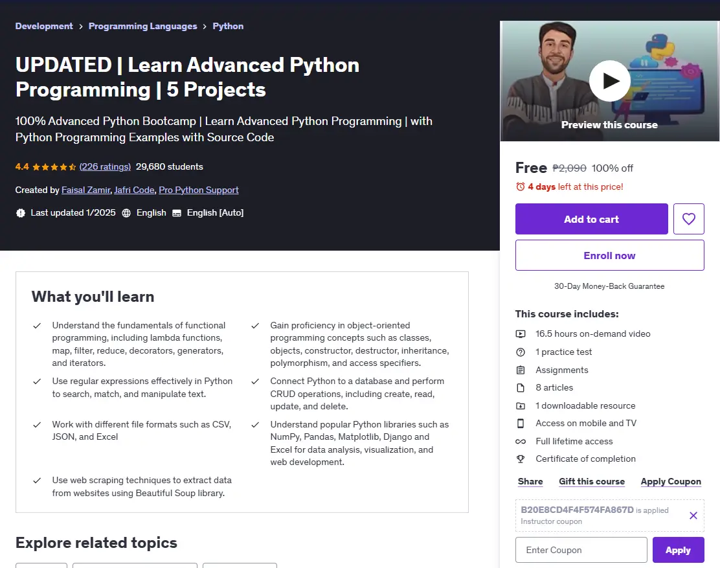Screen dimensions: 720x568
Task: Open the Development breadcrumb
Action: click(x=44, y=26)
